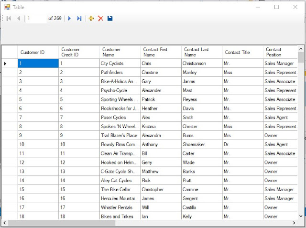The width and height of the screenshot is (306, 228).
Task: Click the first name cell Heather
Action: click(161, 109)
